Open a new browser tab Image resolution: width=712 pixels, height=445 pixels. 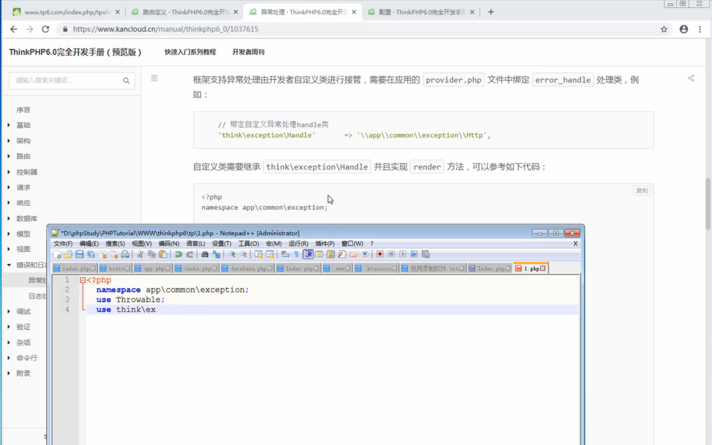click(x=491, y=12)
